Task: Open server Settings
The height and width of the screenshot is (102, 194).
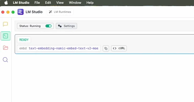Action: coord(66,26)
